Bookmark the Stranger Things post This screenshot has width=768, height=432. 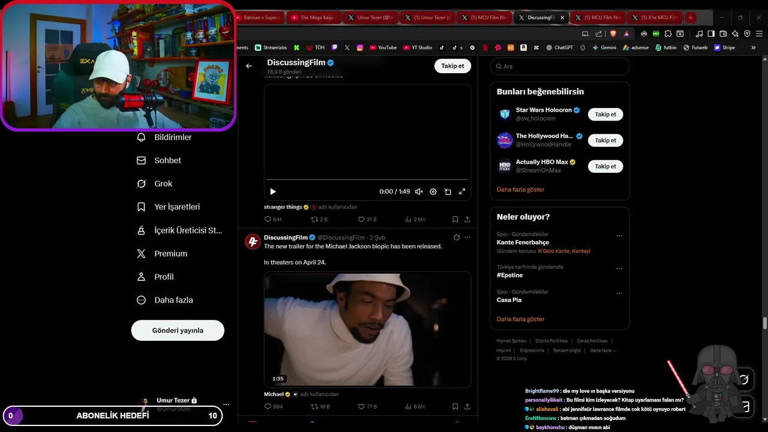pyautogui.click(x=455, y=220)
